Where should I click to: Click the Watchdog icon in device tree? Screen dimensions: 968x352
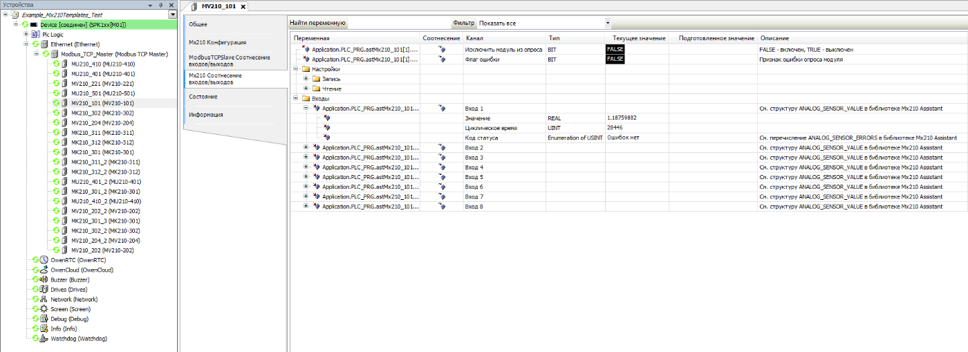[44, 339]
